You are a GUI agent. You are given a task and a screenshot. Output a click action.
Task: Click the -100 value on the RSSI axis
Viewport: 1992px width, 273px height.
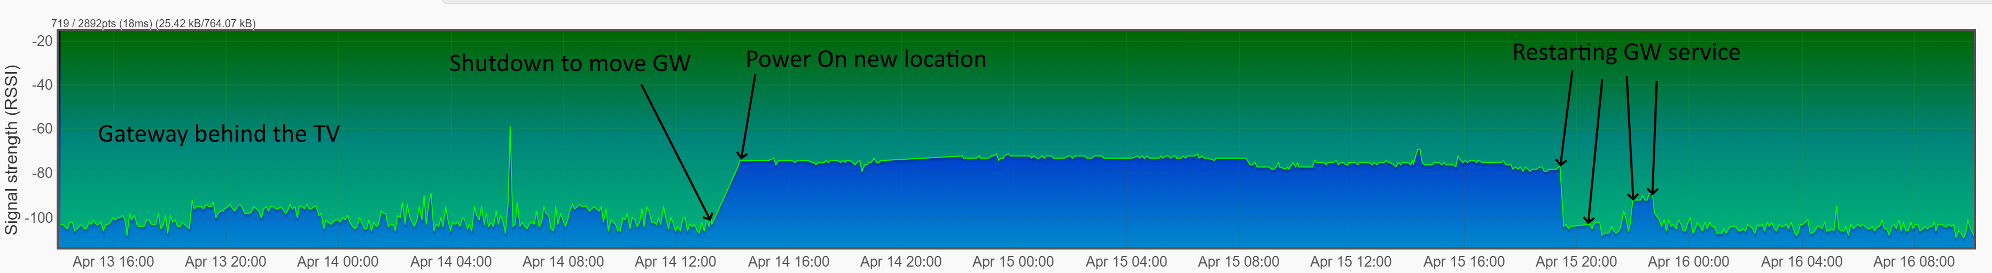click(38, 217)
